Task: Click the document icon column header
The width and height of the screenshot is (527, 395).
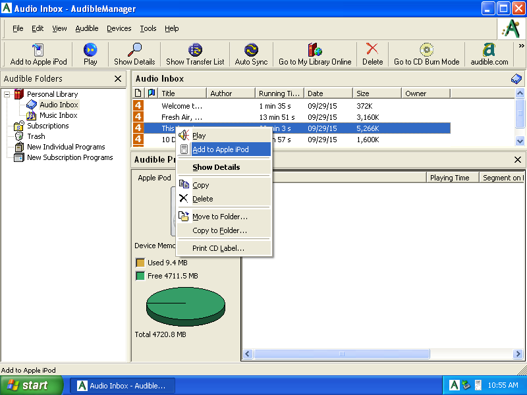Action: tap(138, 93)
